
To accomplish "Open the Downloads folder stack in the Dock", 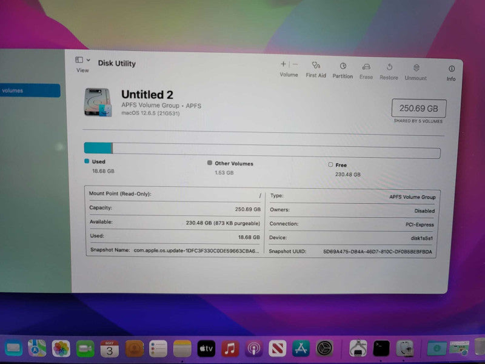I will pos(436,348).
